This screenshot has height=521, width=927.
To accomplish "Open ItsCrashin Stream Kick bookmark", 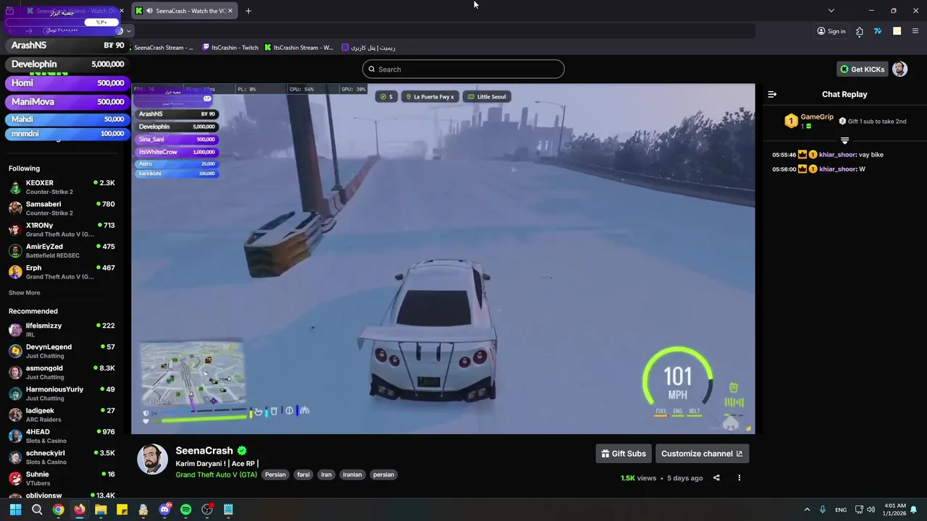I will click(299, 48).
